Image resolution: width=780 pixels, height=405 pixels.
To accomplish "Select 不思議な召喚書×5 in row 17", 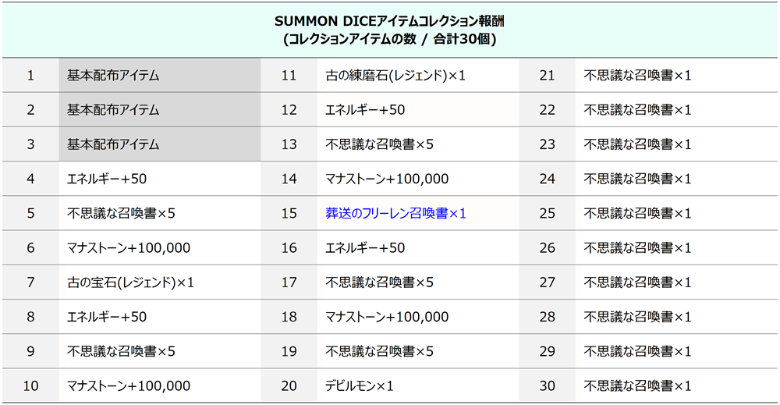I will click(x=380, y=282).
